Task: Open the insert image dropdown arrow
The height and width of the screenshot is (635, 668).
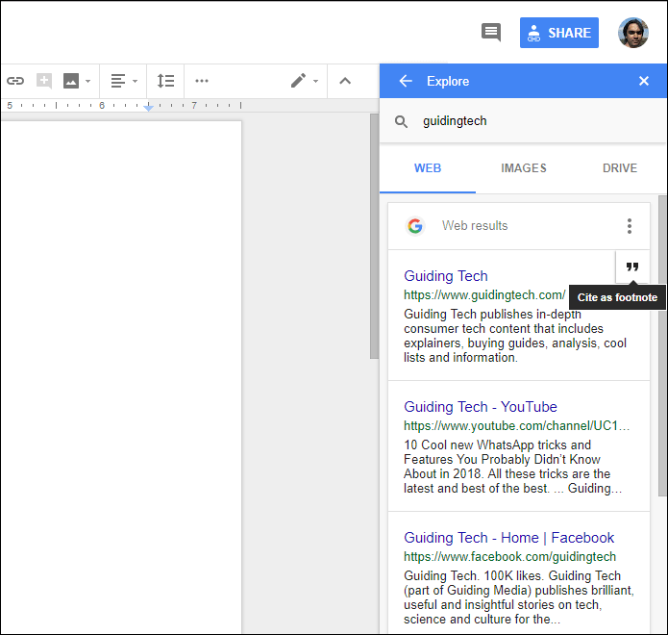Action: pyautogui.click(x=87, y=81)
